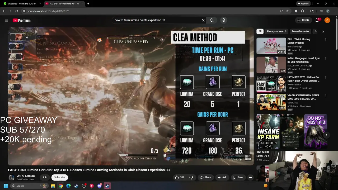
Task: Share the video
Action: (205, 177)
